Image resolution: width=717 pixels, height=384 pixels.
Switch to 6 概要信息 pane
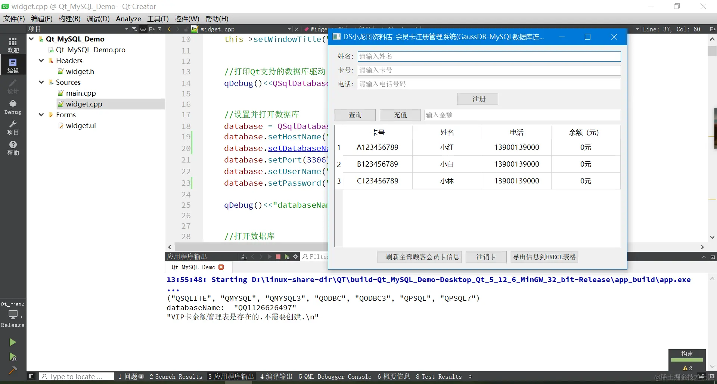pos(394,377)
